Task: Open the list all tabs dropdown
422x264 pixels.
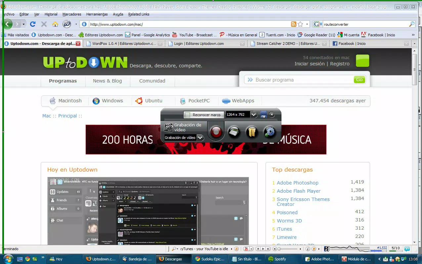Action: (x=415, y=44)
